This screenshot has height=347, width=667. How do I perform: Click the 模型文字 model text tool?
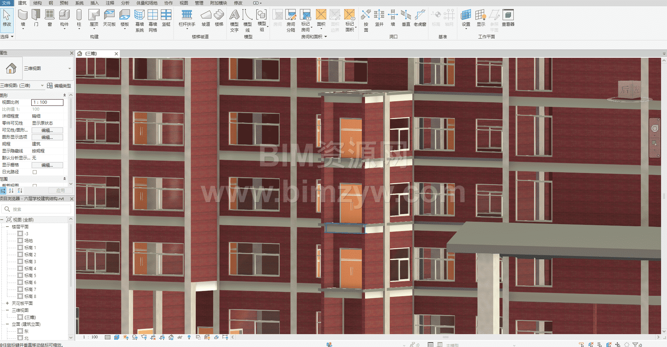pos(234,21)
